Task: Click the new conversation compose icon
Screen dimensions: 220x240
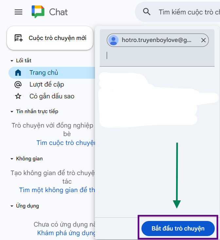Action: [19, 38]
